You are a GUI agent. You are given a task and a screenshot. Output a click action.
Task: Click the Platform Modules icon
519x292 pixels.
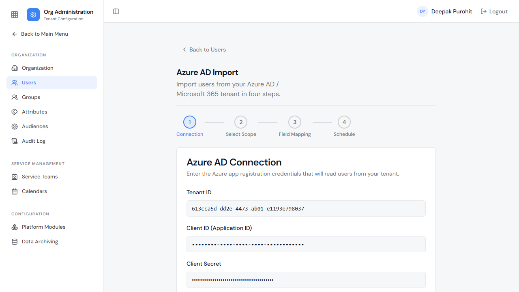(x=15, y=227)
